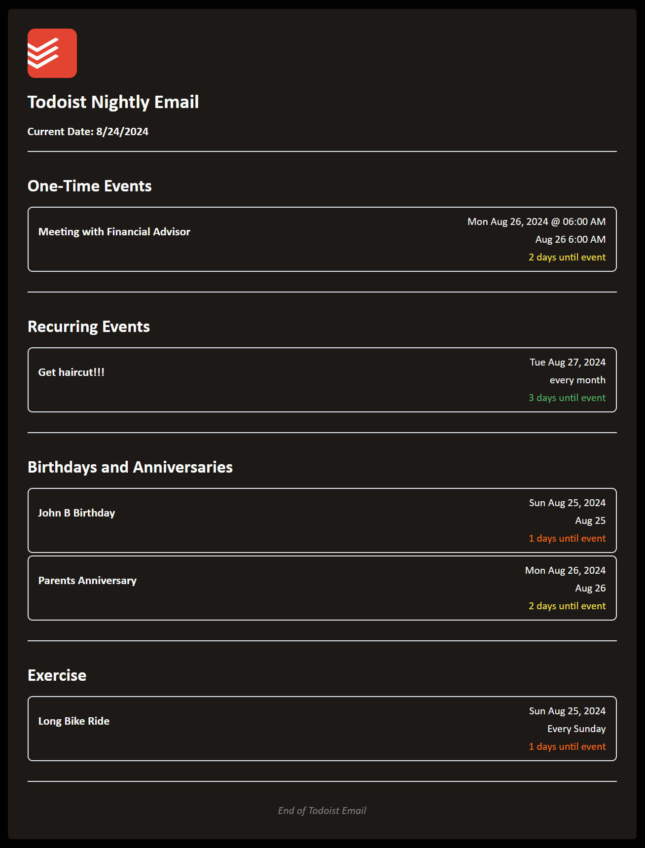Click 1 days until event under Long Bike Ride

(x=567, y=747)
